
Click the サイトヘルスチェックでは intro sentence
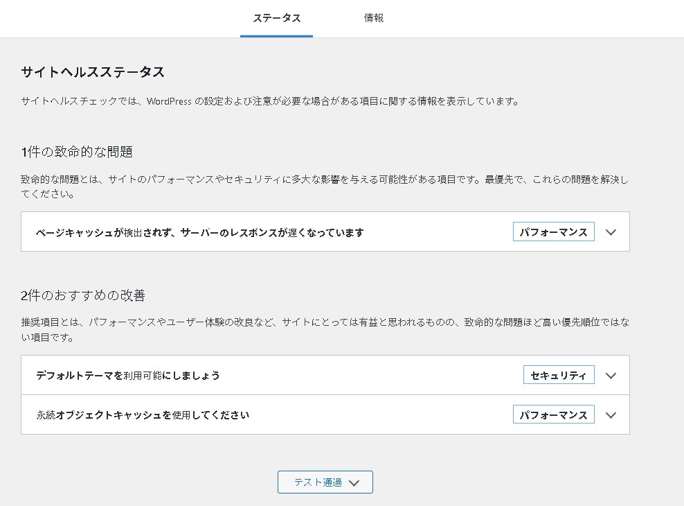point(269,101)
